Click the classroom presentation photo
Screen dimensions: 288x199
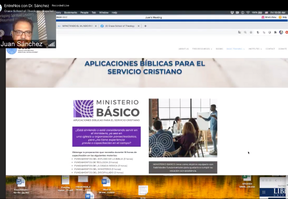point(183,128)
